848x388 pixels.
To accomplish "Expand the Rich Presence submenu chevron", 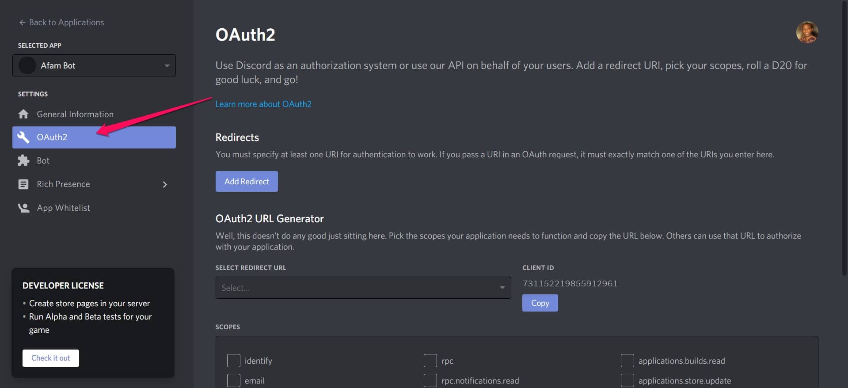I will (x=165, y=184).
